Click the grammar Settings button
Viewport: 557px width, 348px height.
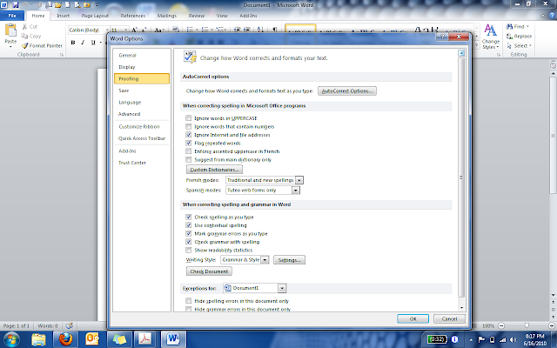289,260
